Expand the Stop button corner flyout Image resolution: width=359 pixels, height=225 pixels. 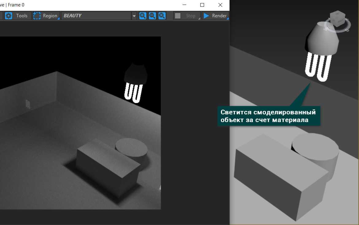(199, 19)
